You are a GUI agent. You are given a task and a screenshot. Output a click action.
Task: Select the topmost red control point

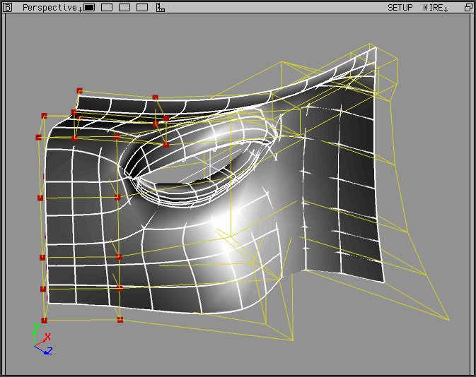pyautogui.click(x=79, y=90)
